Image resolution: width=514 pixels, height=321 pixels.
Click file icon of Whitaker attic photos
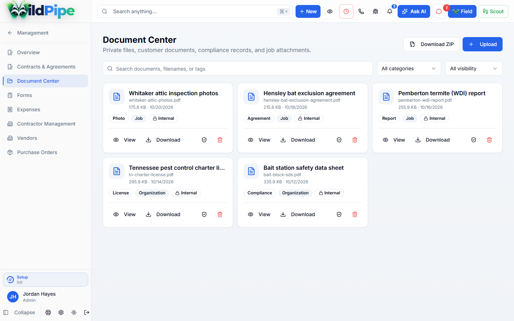tap(117, 97)
